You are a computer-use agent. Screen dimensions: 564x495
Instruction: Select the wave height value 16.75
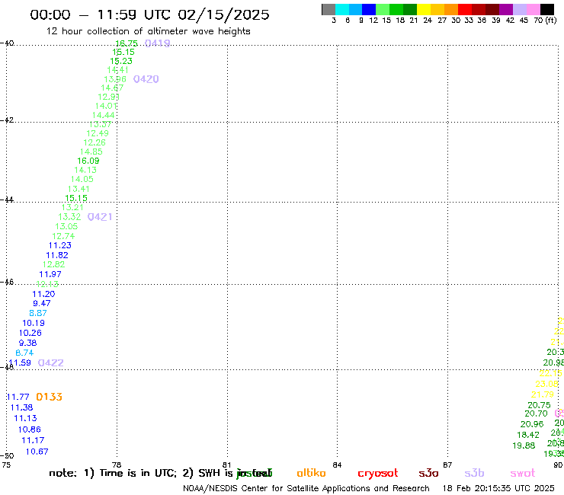[x=127, y=43]
